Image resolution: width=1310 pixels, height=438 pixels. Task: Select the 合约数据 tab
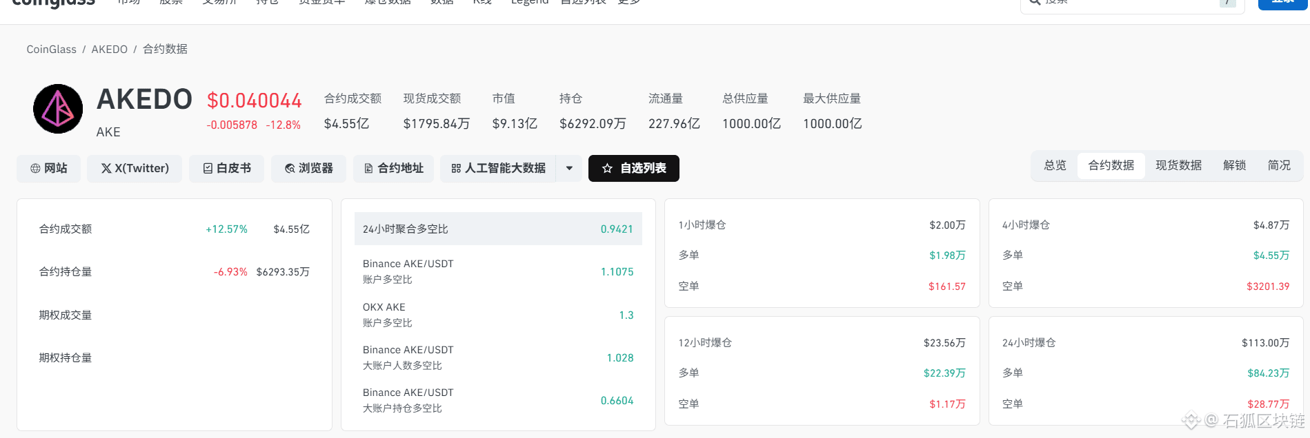(1111, 166)
